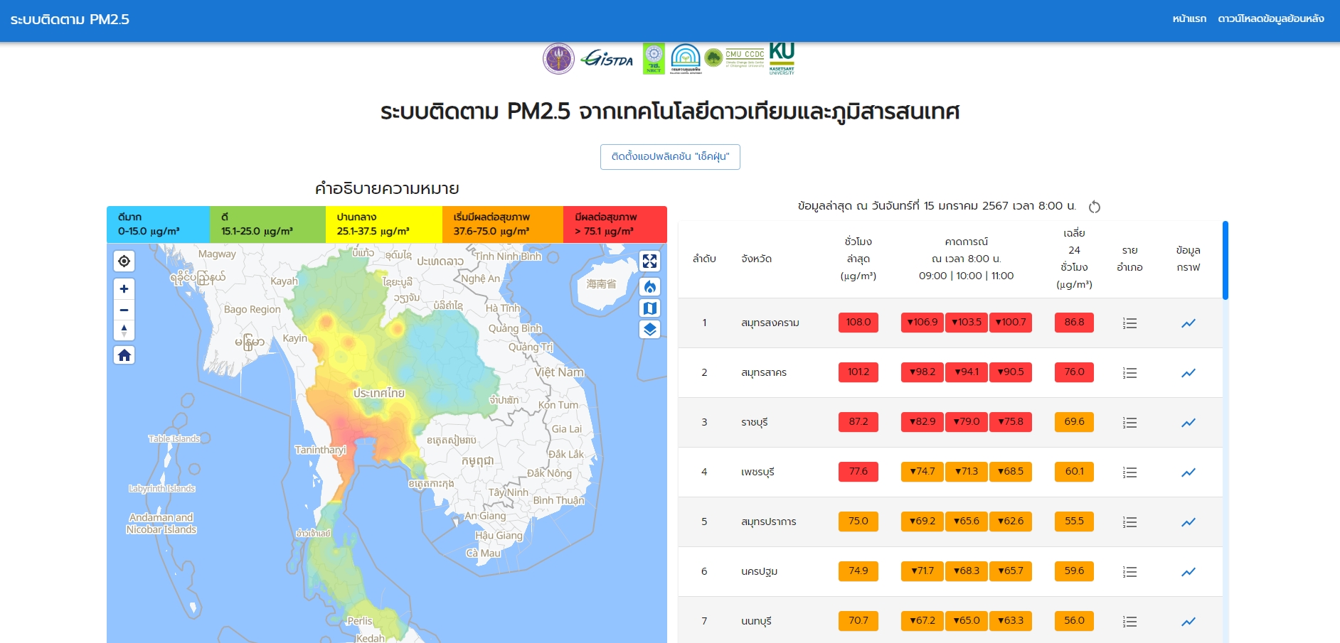The height and width of the screenshot is (643, 1340).
Task: Reset map bearing with compass arrow
Action: tap(124, 330)
